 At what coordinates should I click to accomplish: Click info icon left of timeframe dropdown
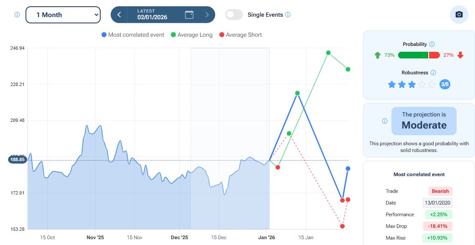pos(17,15)
